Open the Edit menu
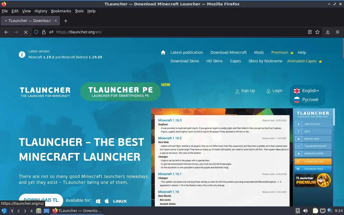The height and width of the screenshot is (215, 344). coord(15,11)
